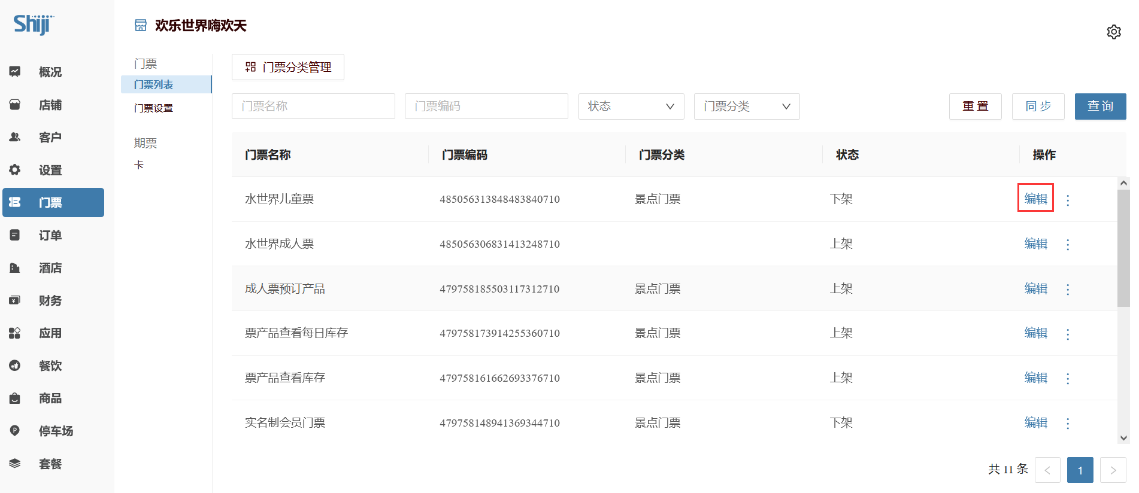Viewport: 1139px width, 493px height.
Task: Click the table vertical scrollbar thumb
Action: tap(1123, 248)
